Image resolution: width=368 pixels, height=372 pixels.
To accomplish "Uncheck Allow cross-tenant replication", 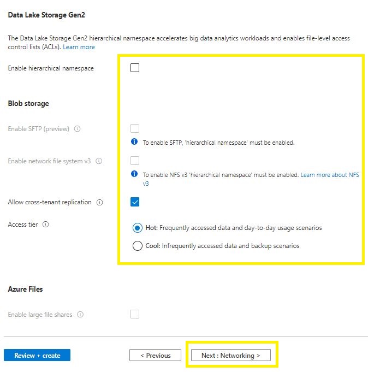I will [135, 202].
